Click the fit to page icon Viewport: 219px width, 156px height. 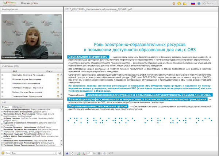point(104,153)
